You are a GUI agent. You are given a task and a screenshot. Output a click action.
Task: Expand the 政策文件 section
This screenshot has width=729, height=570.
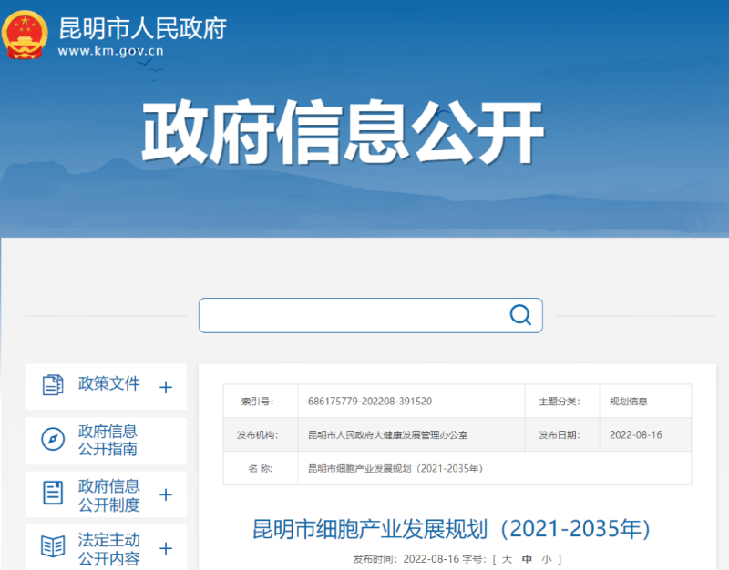[166, 386]
